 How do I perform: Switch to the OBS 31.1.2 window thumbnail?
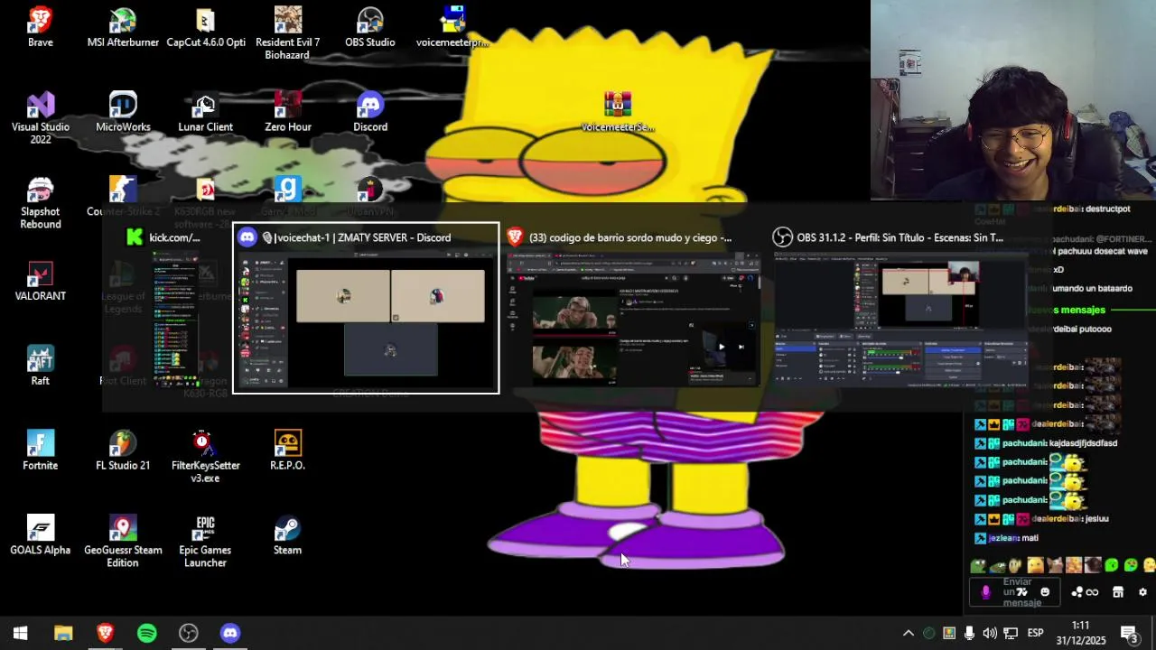[x=900, y=307]
